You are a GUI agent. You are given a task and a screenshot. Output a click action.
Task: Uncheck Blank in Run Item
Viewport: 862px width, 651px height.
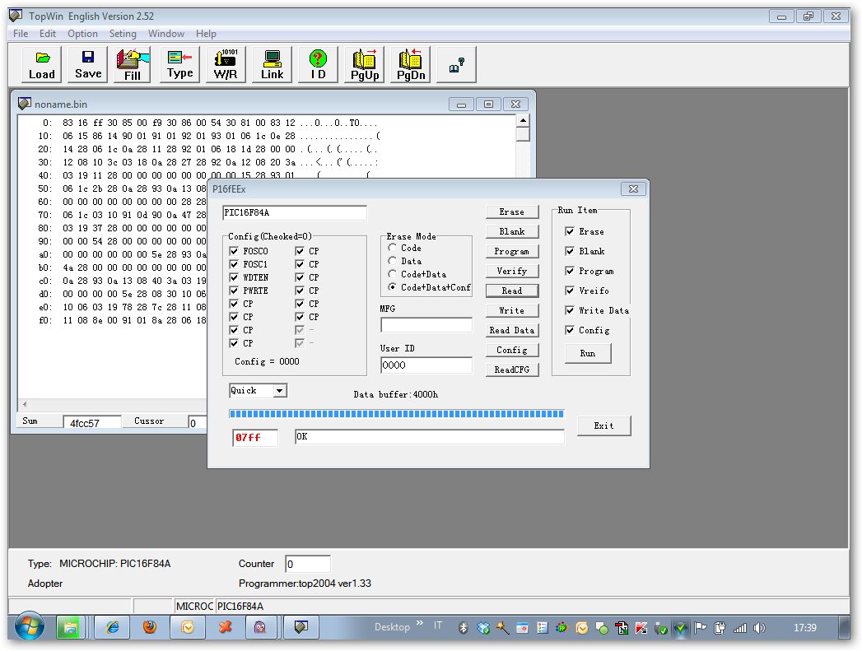[570, 251]
